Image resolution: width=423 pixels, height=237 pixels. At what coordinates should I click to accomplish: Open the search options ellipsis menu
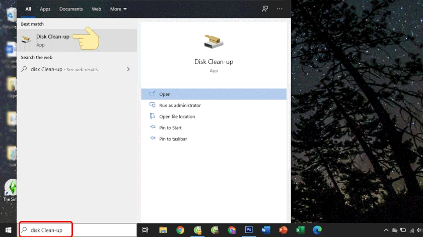click(279, 9)
